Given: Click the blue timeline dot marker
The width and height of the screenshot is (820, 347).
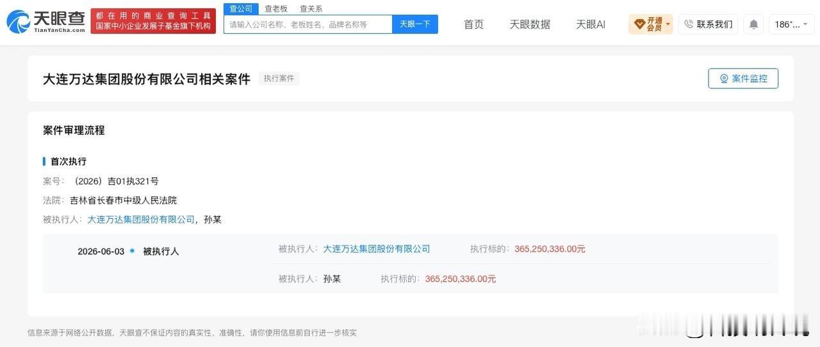Looking at the screenshot, I should (132, 251).
